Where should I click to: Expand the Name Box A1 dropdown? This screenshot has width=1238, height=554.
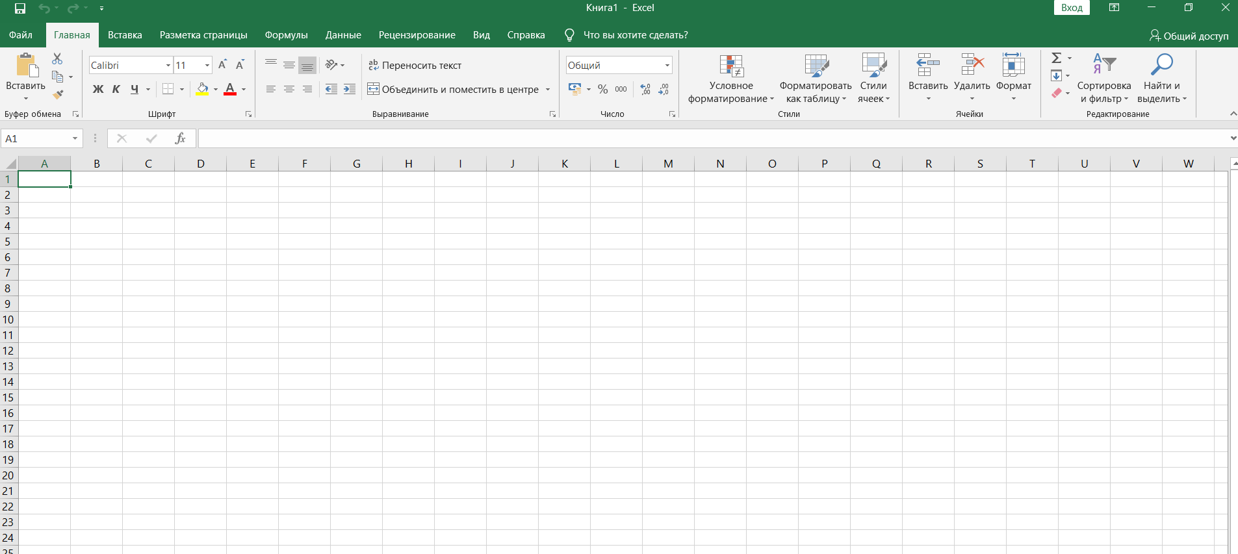coord(75,138)
